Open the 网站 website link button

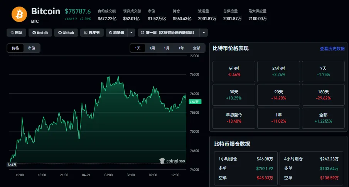pyautogui.click(x=16, y=33)
